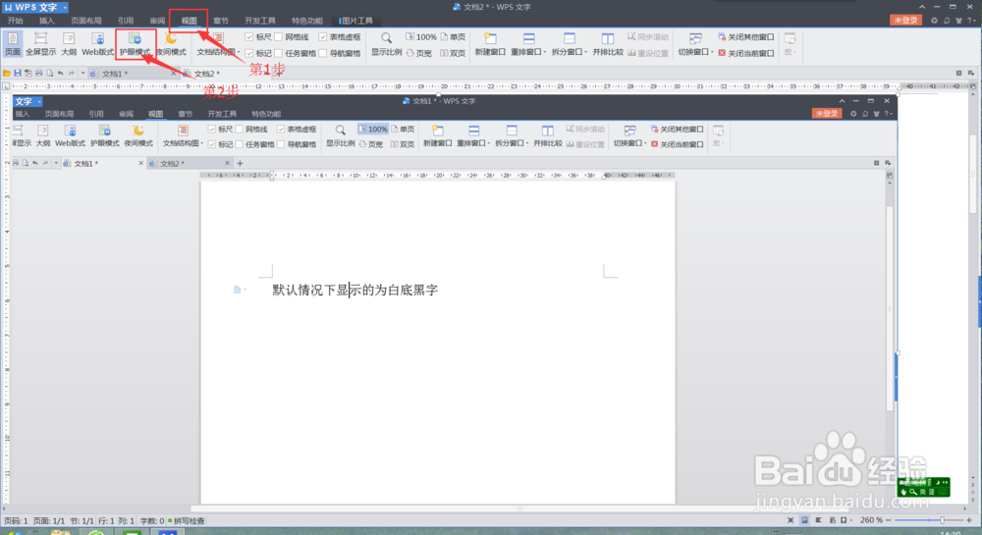Image resolution: width=982 pixels, height=535 pixels.
Task: Click print preview icon in main quick access bar
Action: pyautogui.click(x=49, y=74)
